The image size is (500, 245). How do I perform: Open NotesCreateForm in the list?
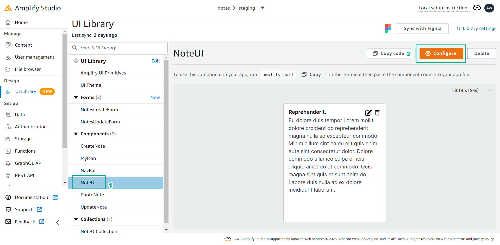tap(116, 110)
